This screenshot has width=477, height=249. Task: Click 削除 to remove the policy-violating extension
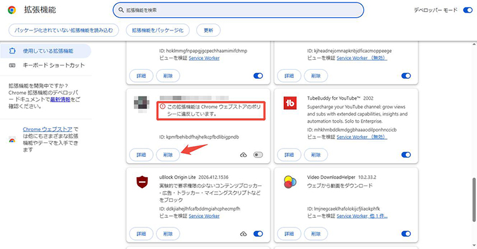(x=168, y=155)
